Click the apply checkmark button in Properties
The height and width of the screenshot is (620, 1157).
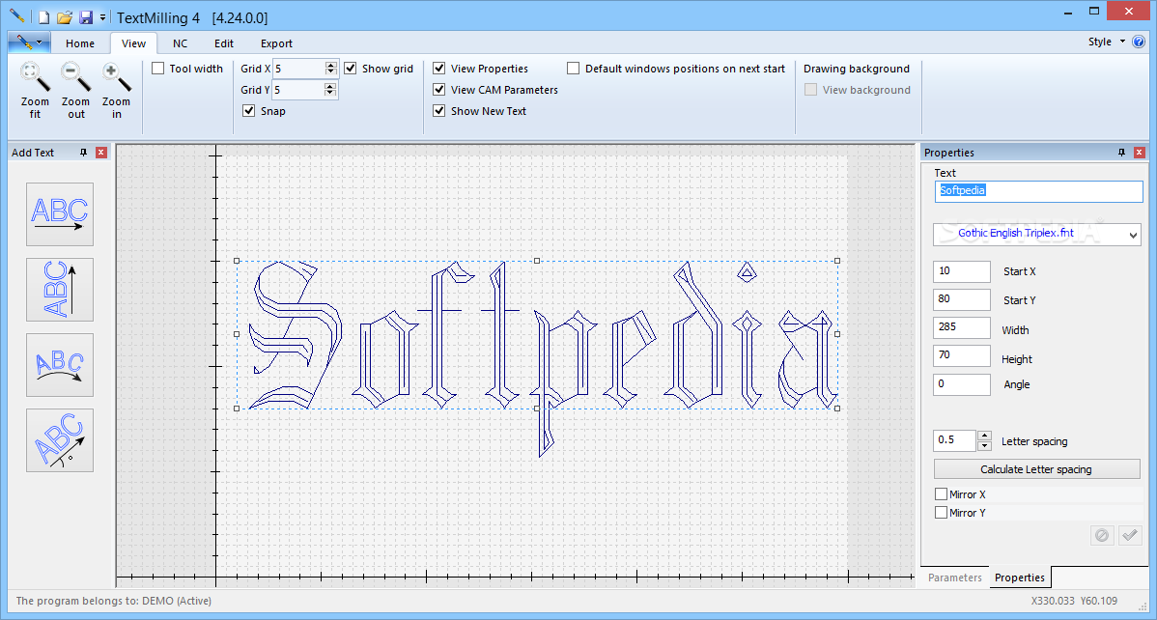pos(1130,535)
